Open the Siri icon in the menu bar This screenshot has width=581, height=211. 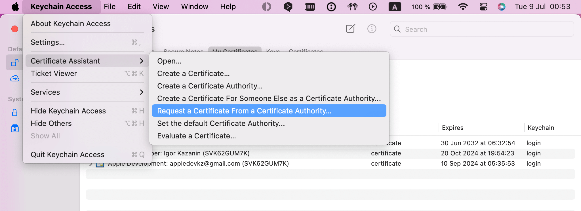click(501, 7)
